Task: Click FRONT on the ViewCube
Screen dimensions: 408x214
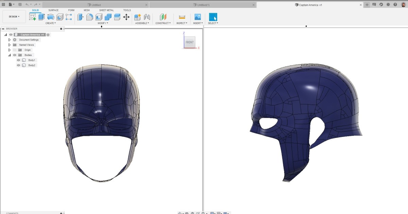Action: click(x=190, y=42)
